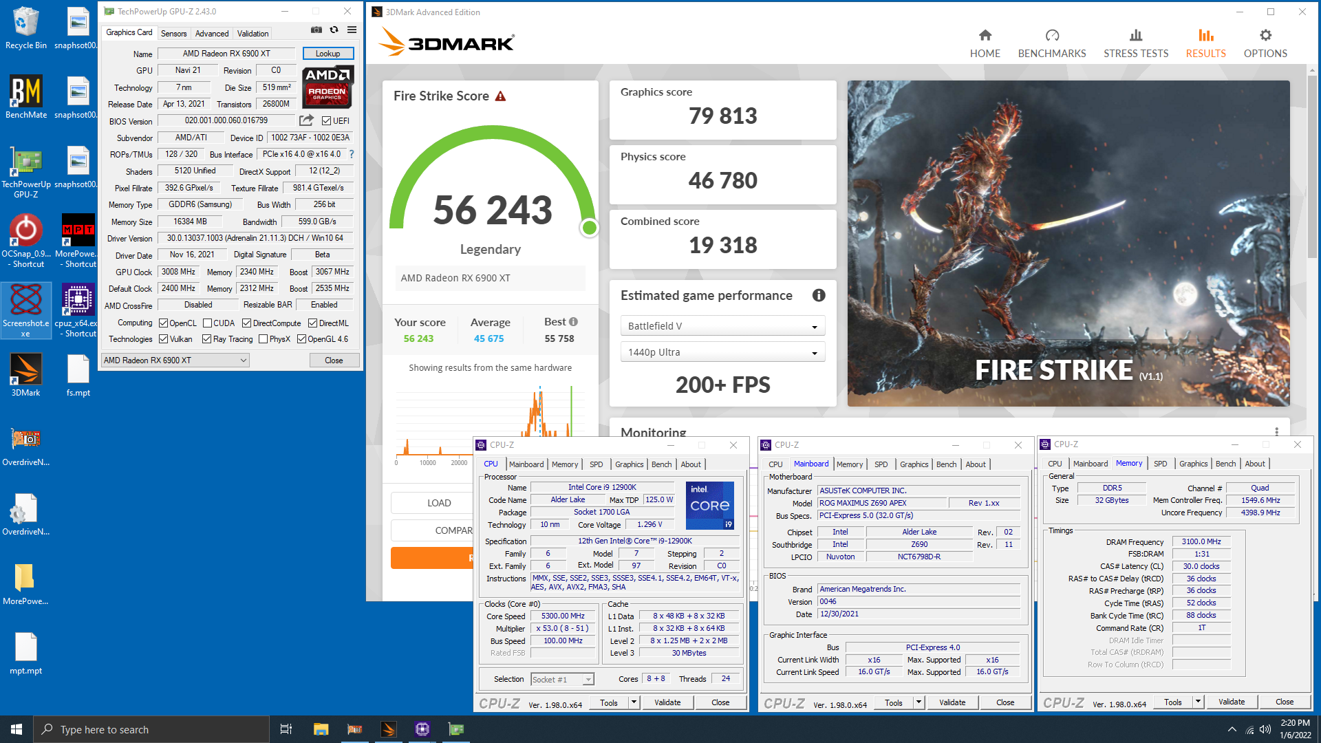Open Socket #1 selection dropdown

coord(562,680)
